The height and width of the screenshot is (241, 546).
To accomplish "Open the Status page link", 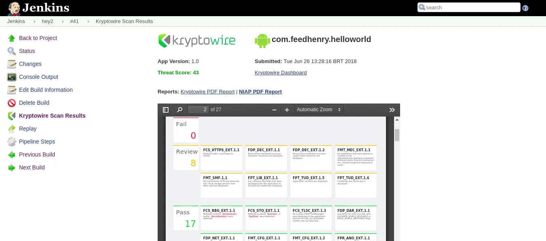I will coord(27,51).
